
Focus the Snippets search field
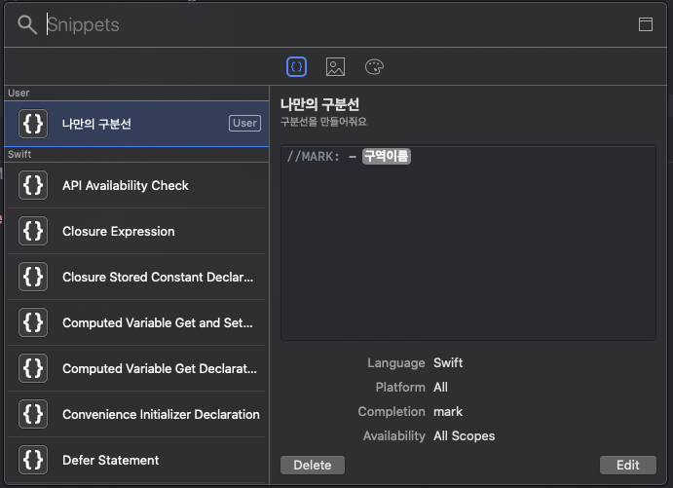[335, 24]
